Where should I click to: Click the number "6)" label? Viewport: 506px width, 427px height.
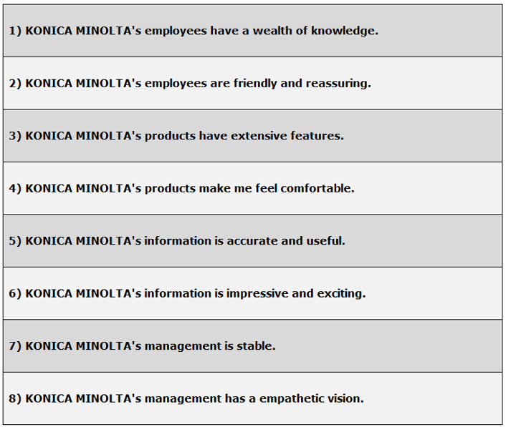point(15,293)
